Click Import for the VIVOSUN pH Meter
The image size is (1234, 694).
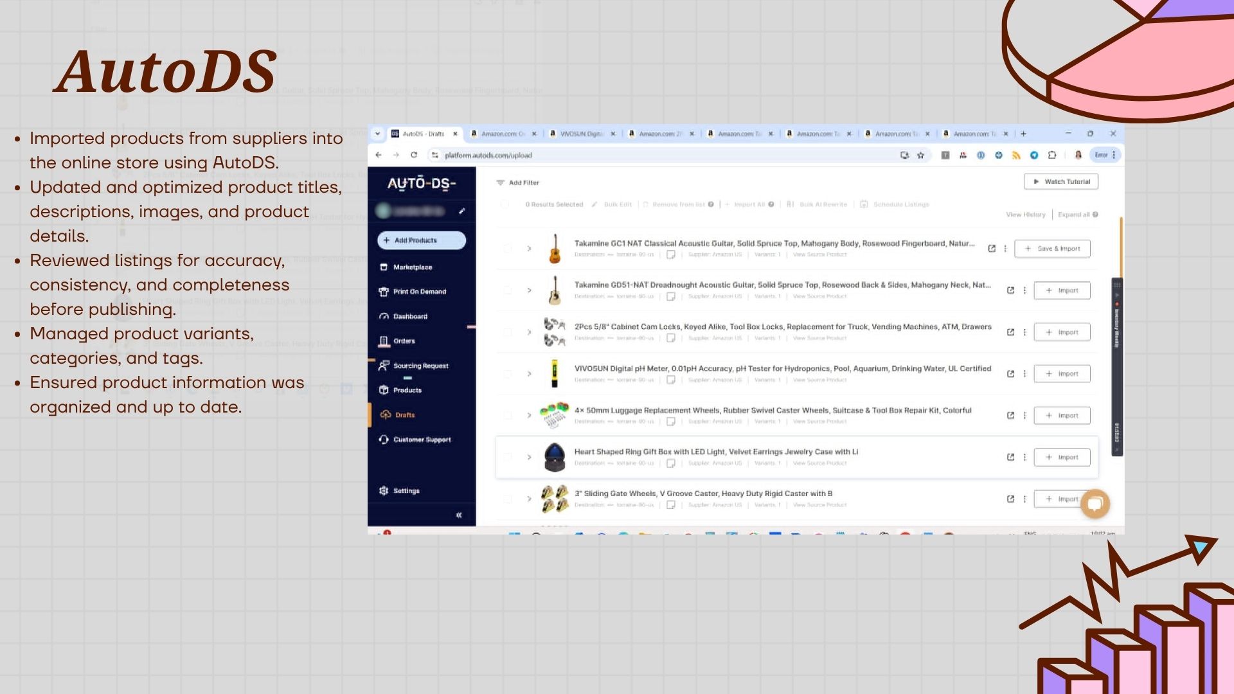point(1062,374)
